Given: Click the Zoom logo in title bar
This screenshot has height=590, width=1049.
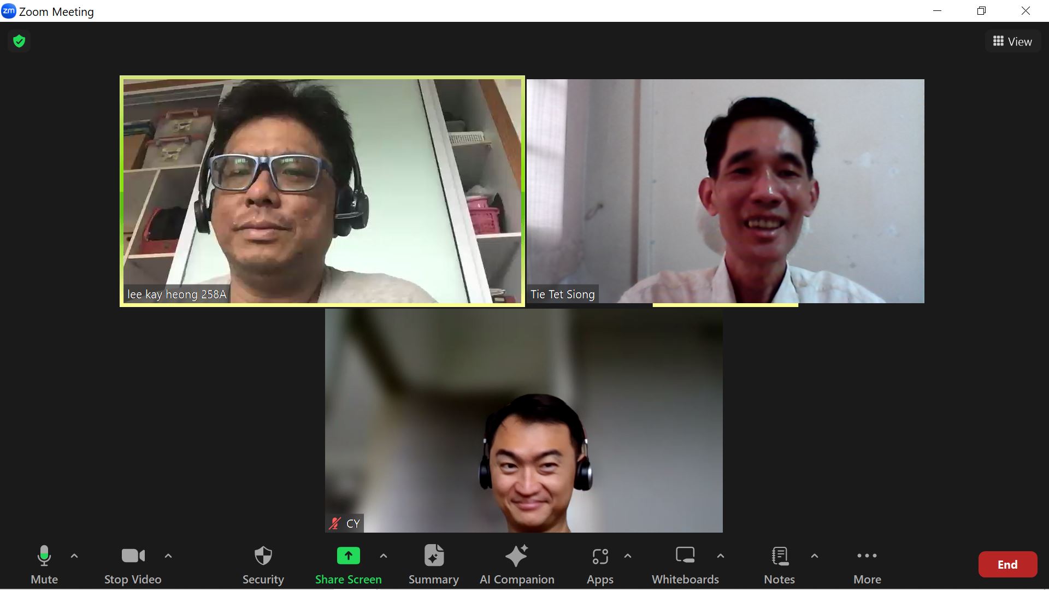Looking at the screenshot, I should (x=9, y=11).
